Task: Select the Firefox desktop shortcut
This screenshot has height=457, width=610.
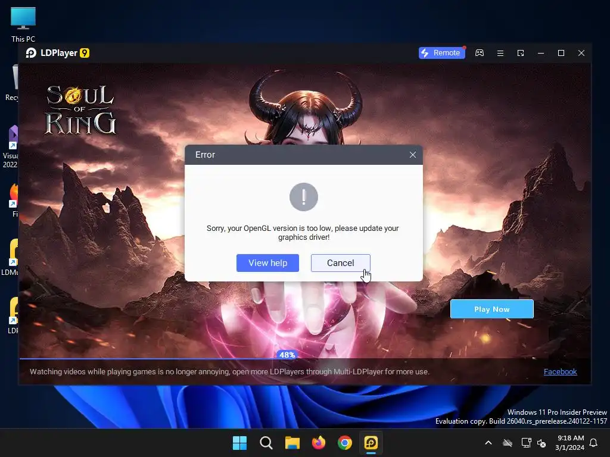Action: pos(13,200)
